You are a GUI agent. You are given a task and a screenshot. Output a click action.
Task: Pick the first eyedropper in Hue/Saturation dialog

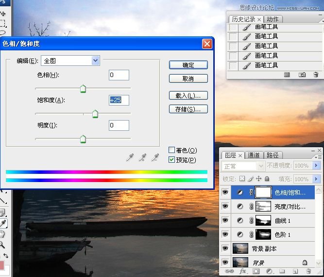click(130, 157)
